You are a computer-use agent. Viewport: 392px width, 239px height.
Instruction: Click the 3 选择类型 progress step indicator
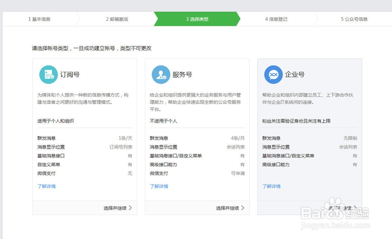[x=196, y=18]
